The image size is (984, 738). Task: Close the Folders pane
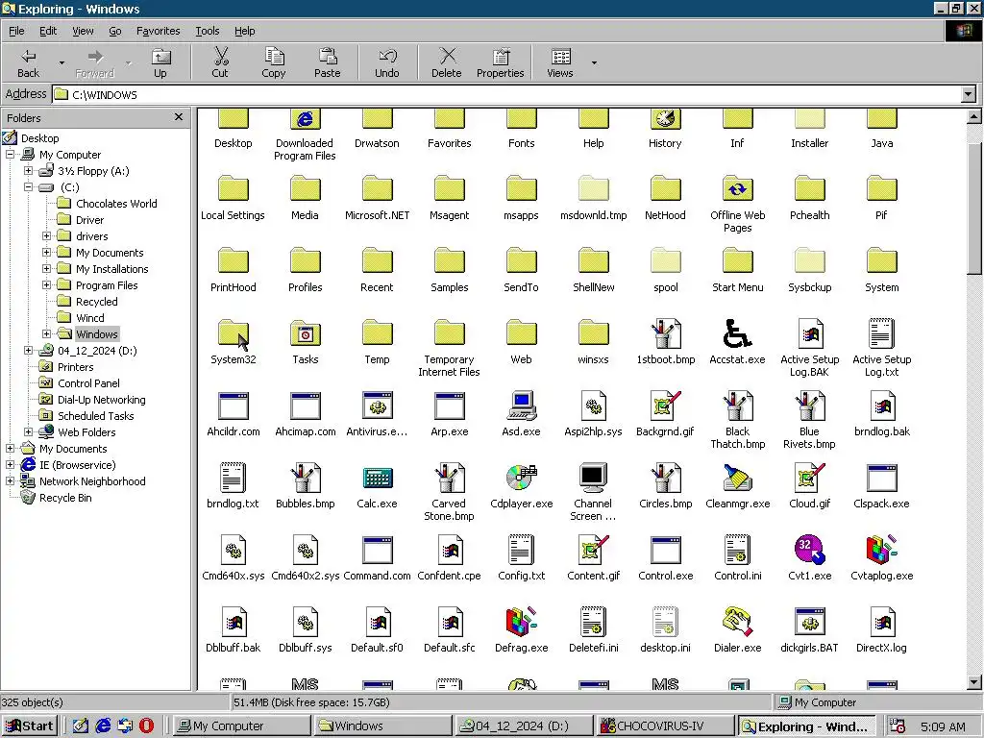tap(179, 117)
